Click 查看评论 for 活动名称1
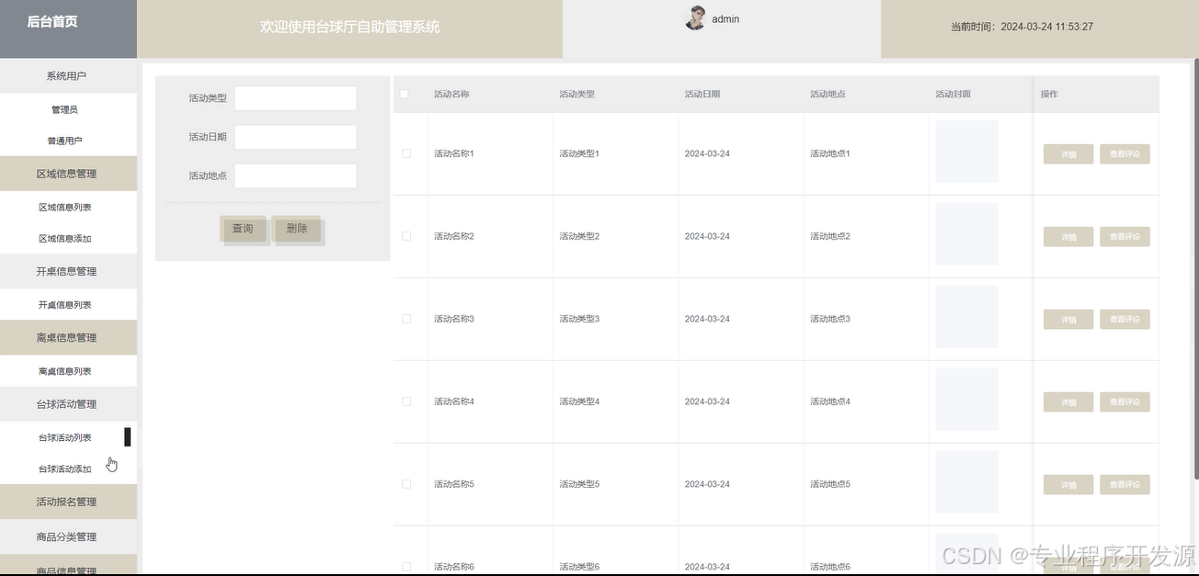This screenshot has height=576, width=1199. point(1125,154)
